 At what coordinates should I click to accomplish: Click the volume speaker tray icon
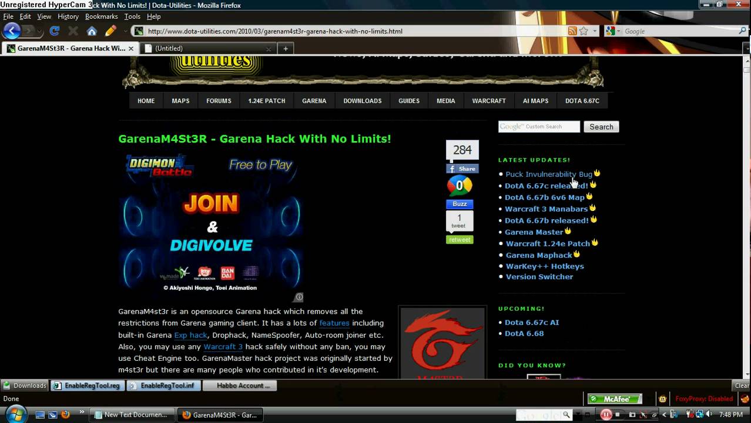point(709,415)
